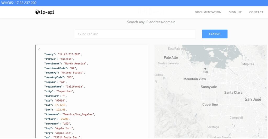Open the DOCUMENTATION nav link
The image size is (268, 139).
[208, 12]
